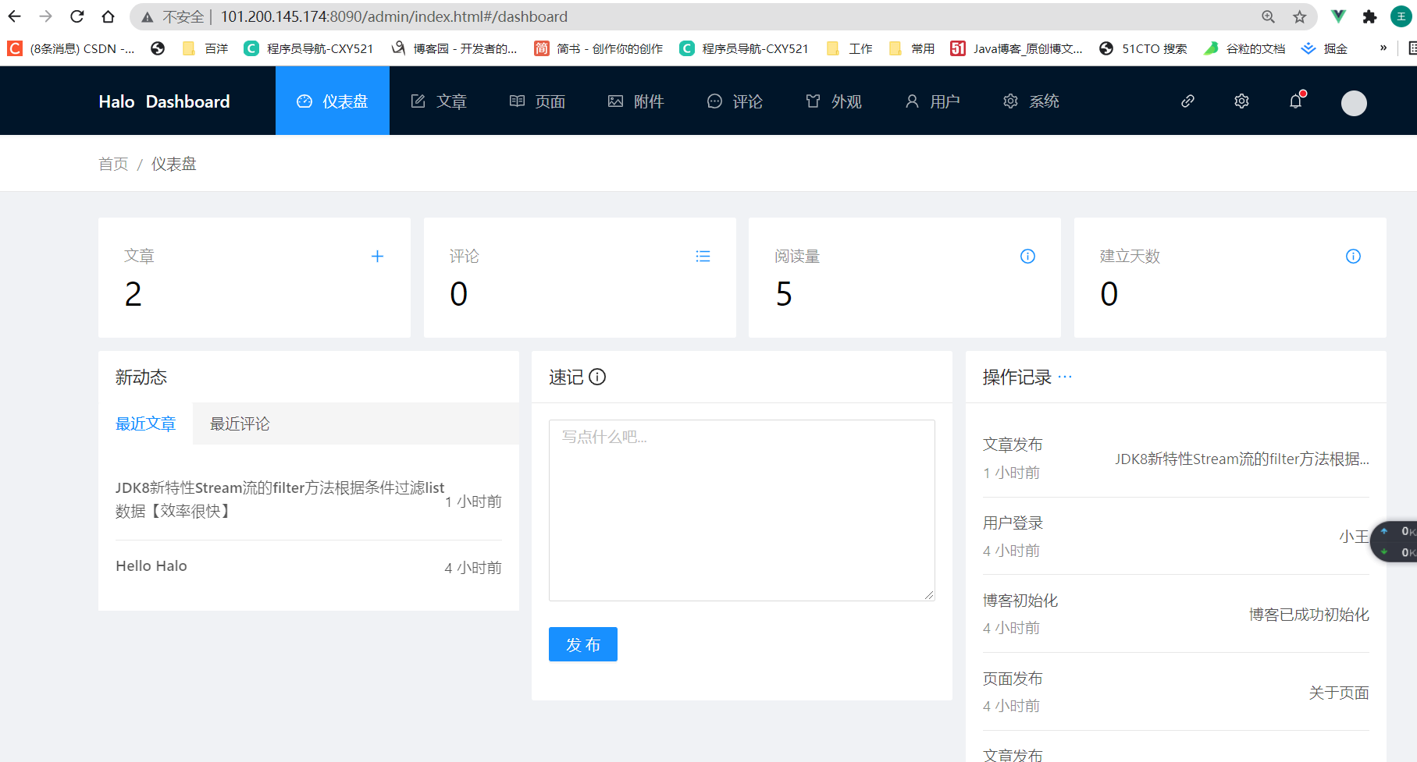Click 首页 in breadcrumb
1417x762 pixels.
tap(113, 164)
